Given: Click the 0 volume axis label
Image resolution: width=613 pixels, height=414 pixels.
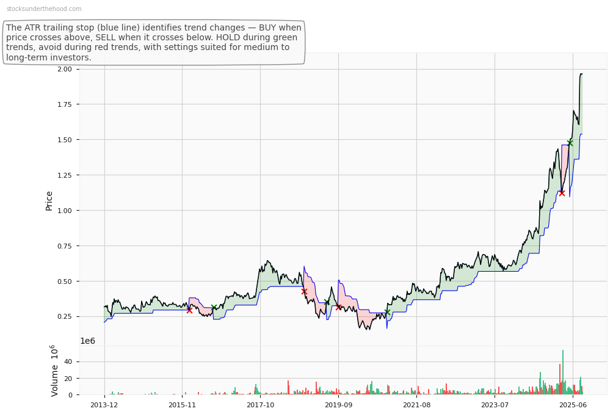Looking at the screenshot, I should pyautogui.click(x=70, y=395).
